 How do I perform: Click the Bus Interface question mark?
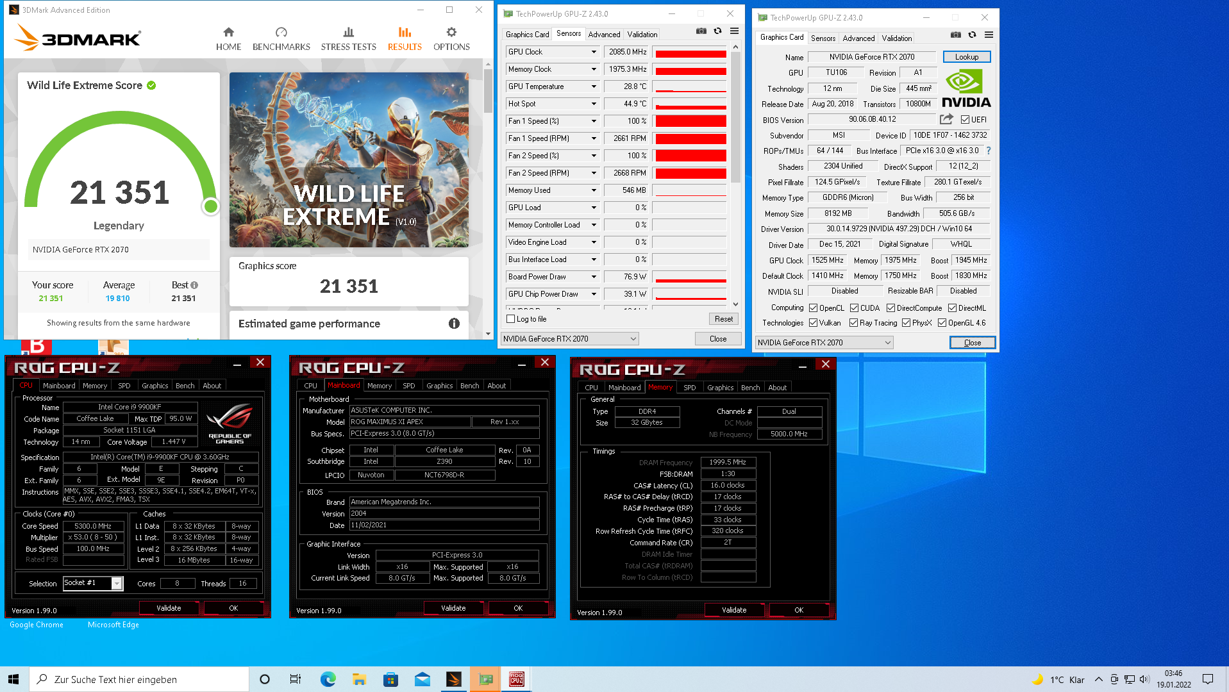(x=988, y=151)
